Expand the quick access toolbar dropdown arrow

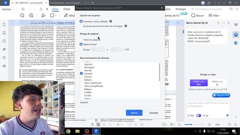click(47, 9)
